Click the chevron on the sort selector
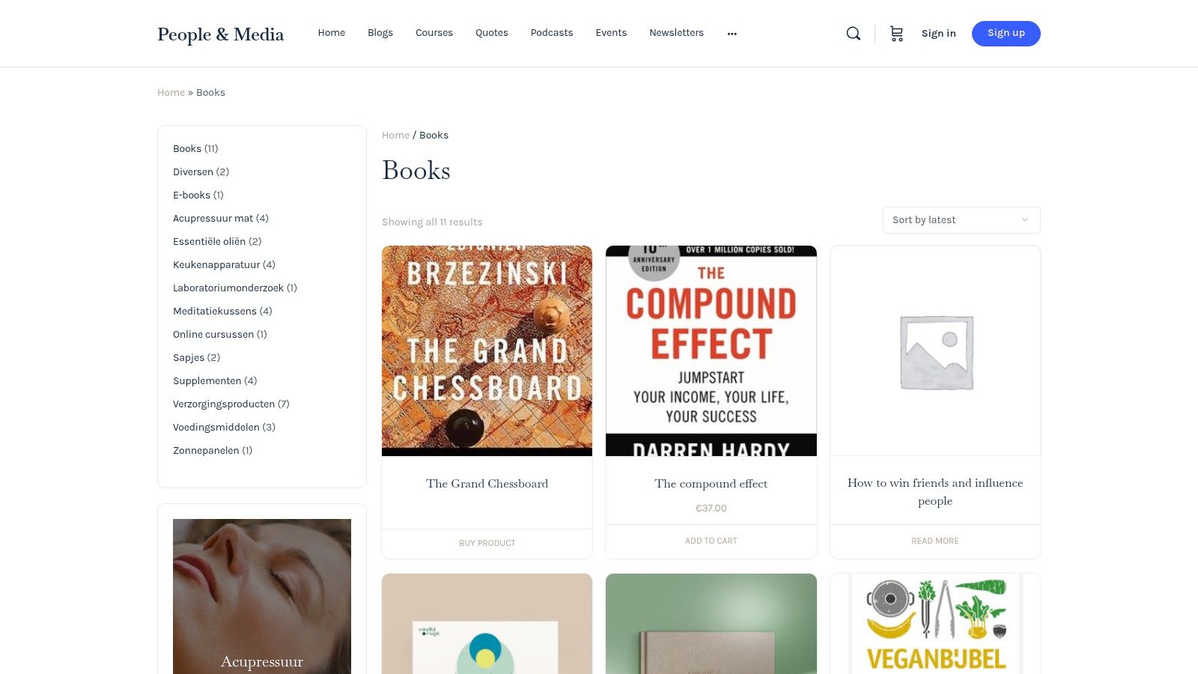Image resolution: width=1198 pixels, height=674 pixels. (1024, 219)
